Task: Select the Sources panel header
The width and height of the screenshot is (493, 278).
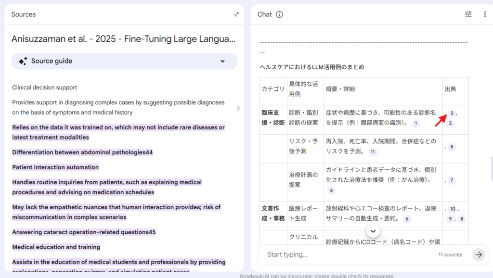Action: coord(24,14)
